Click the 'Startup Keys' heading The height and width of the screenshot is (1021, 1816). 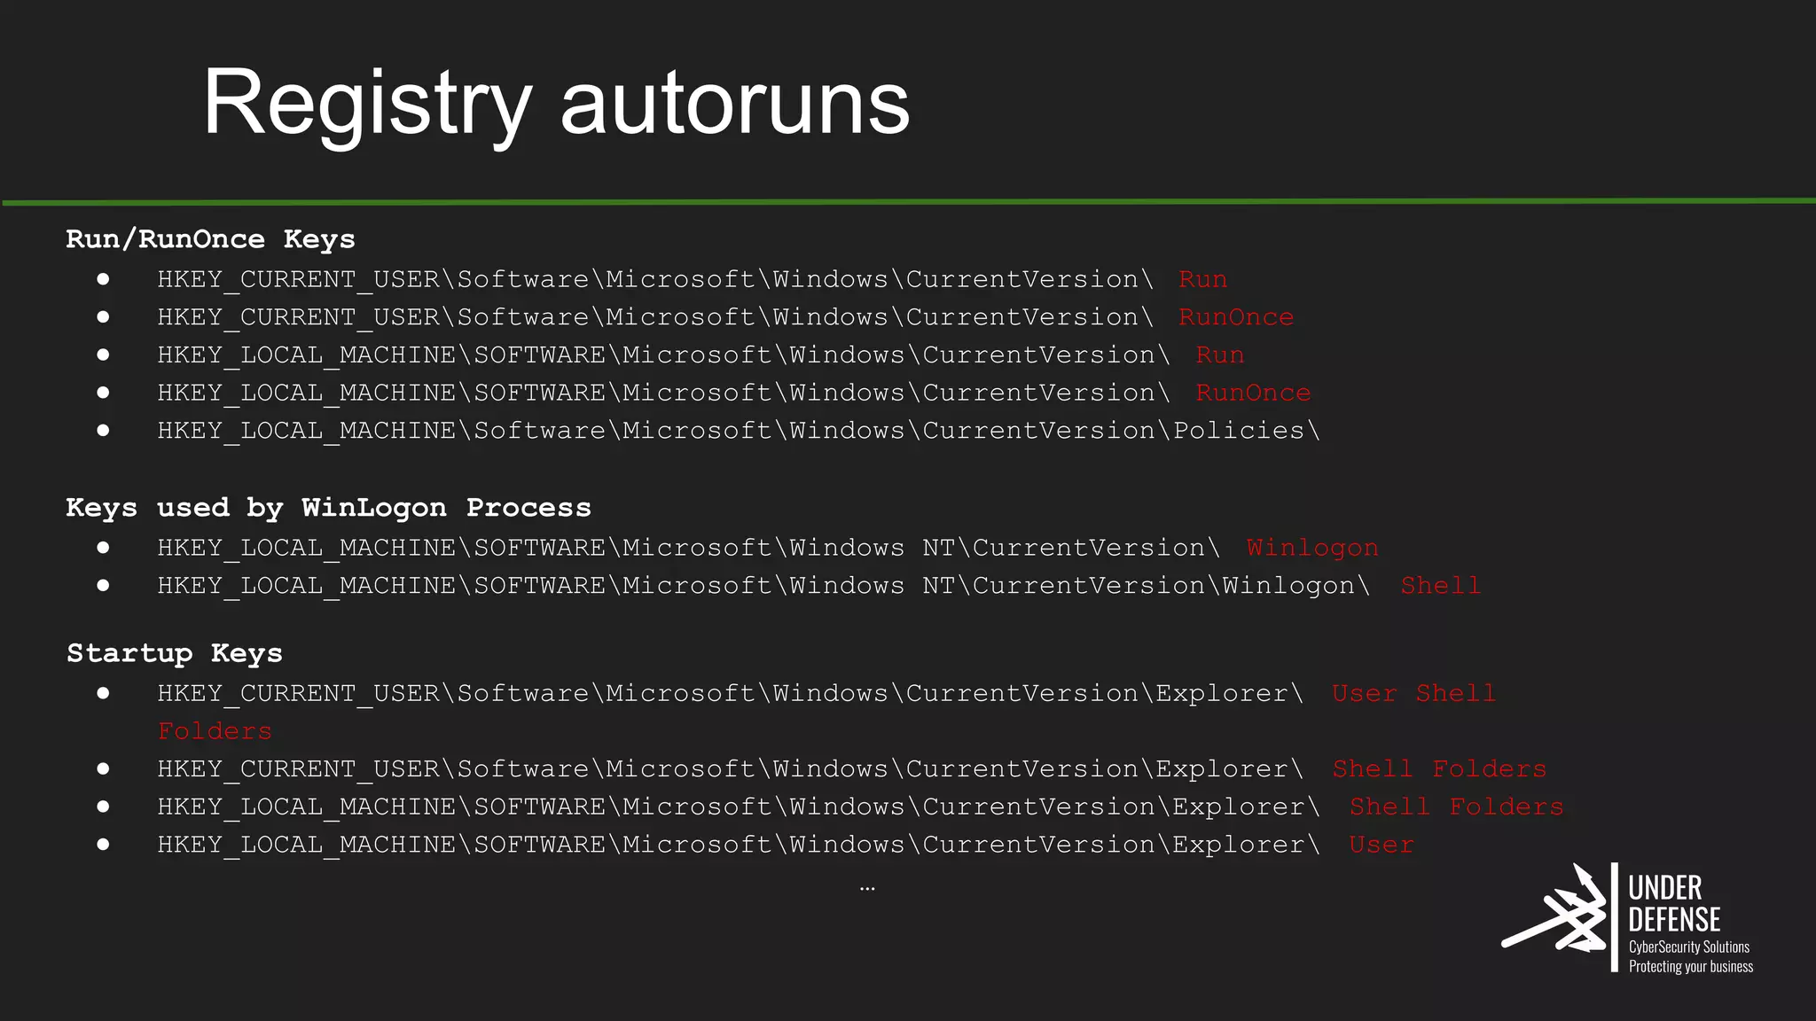click(x=175, y=654)
